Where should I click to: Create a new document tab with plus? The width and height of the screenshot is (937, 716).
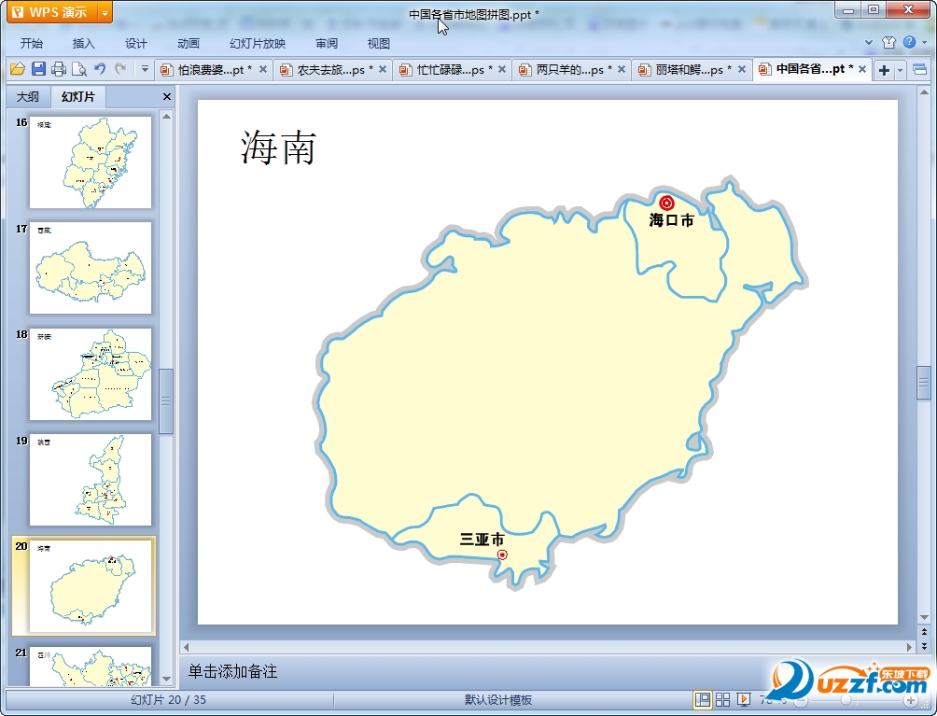pyautogui.click(x=884, y=70)
